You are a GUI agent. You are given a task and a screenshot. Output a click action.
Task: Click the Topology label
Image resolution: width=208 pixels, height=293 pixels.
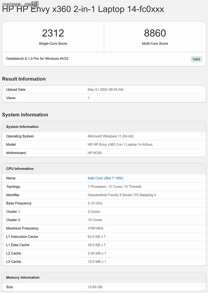point(13,186)
